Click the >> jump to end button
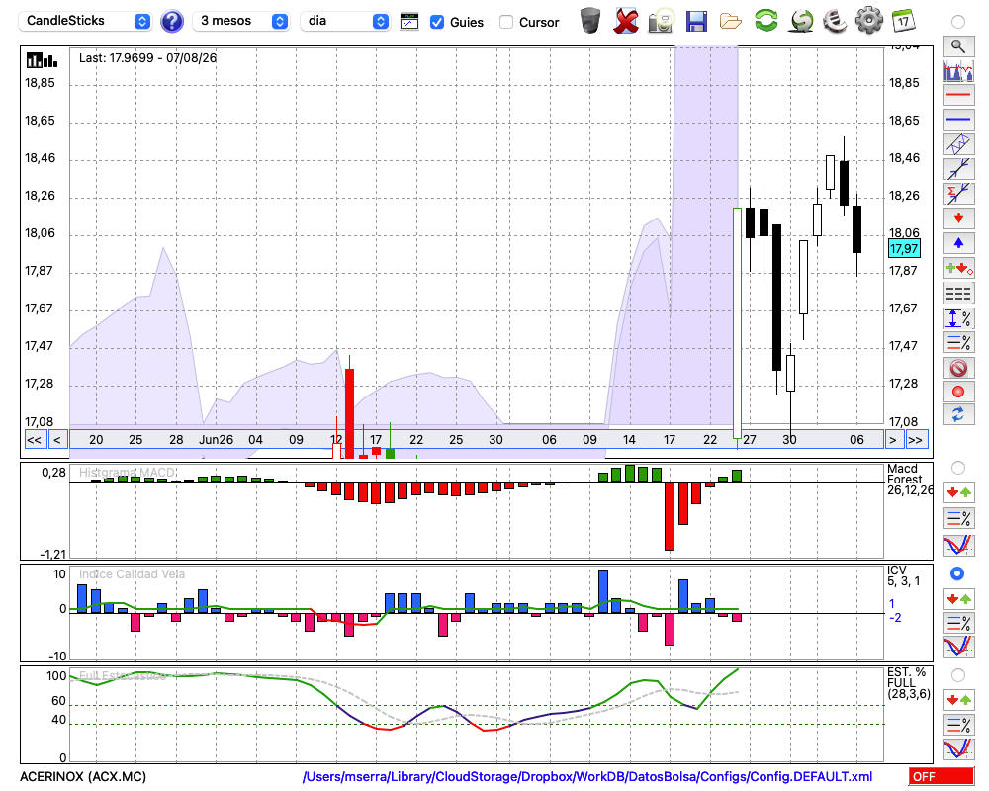The height and width of the screenshot is (791, 989). tap(915, 440)
